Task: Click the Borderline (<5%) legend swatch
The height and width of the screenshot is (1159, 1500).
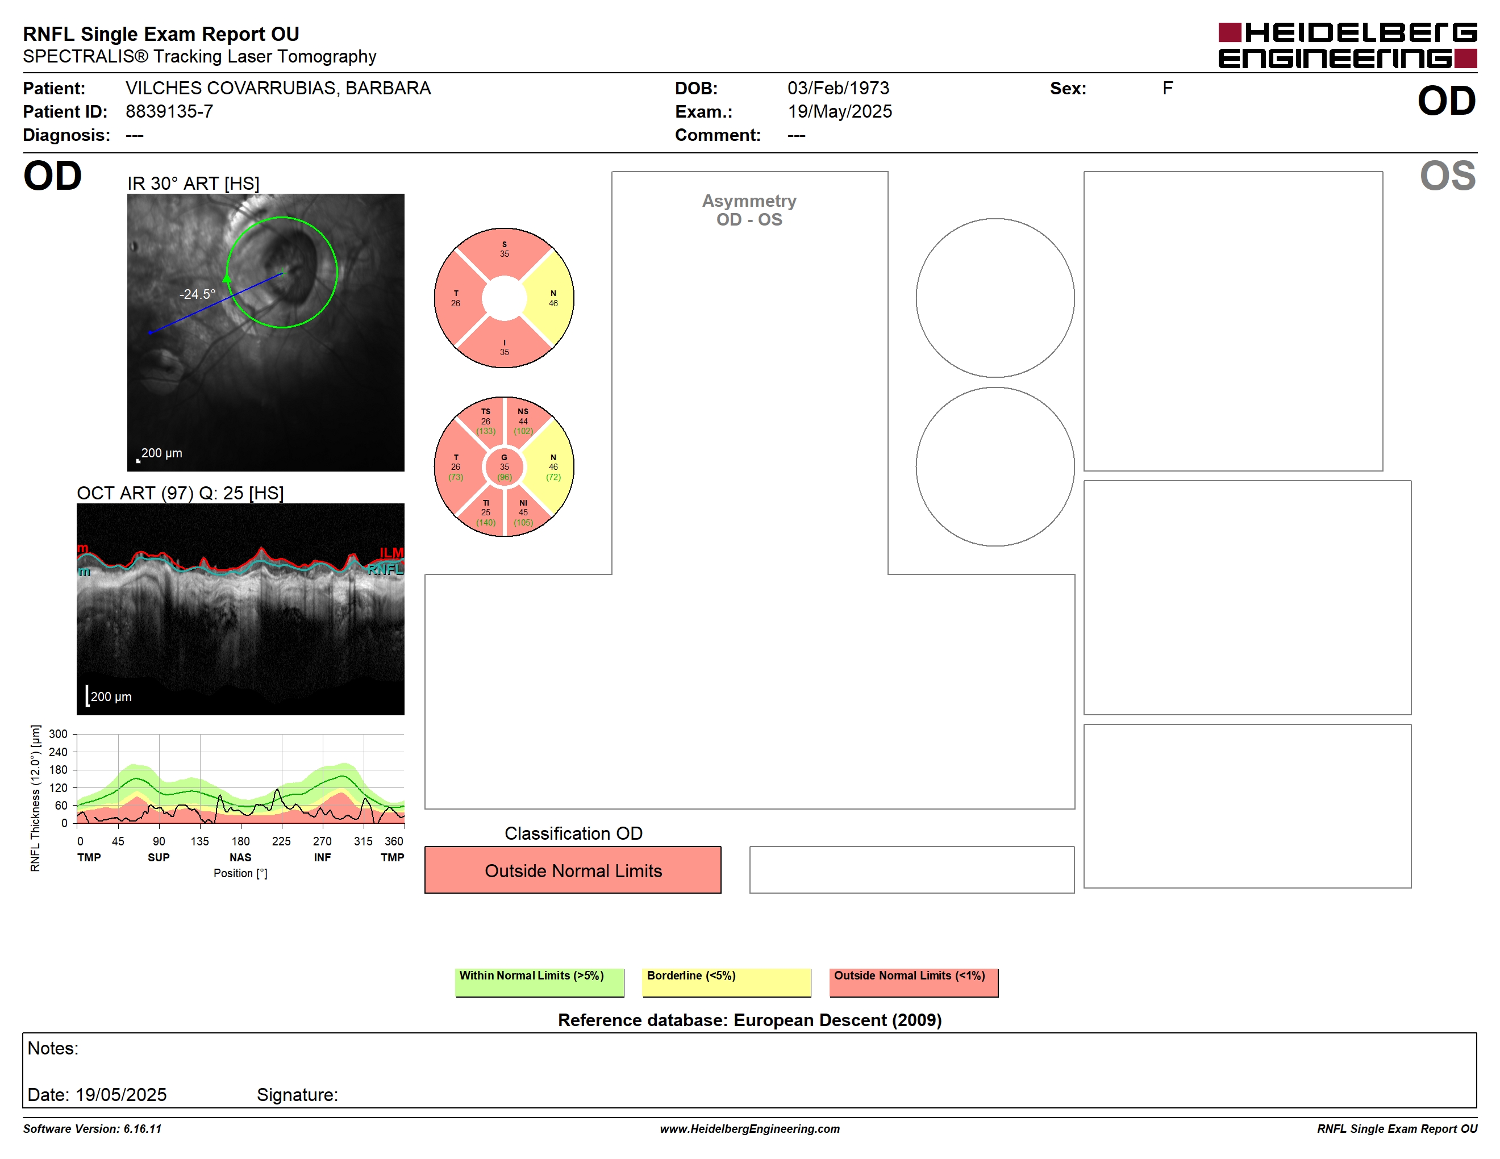Action: pos(727,982)
